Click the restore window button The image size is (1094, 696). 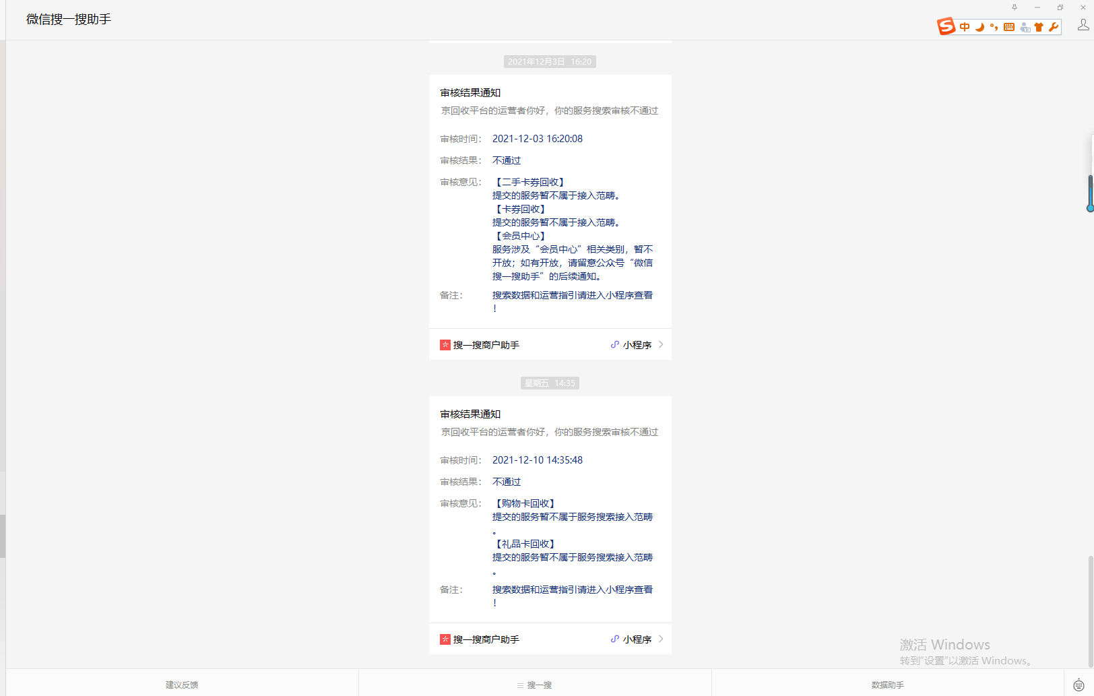pyautogui.click(x=1060, y=7)
